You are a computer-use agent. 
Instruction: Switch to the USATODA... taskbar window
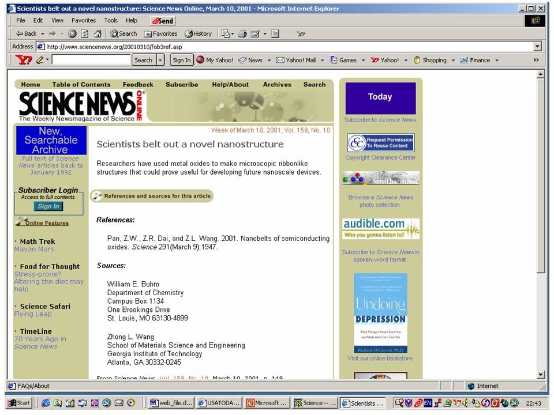219,403
